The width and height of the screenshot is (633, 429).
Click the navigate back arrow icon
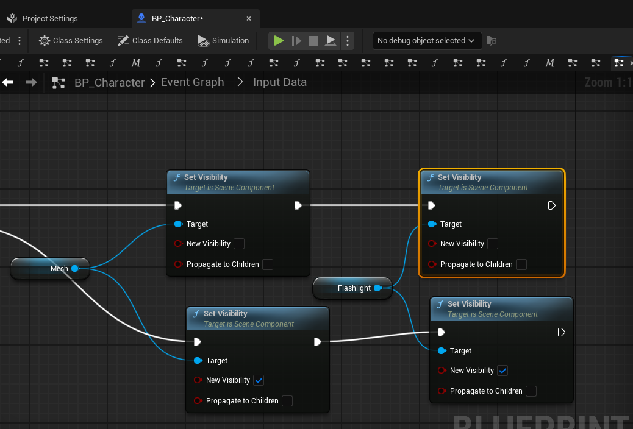(8, 82)
